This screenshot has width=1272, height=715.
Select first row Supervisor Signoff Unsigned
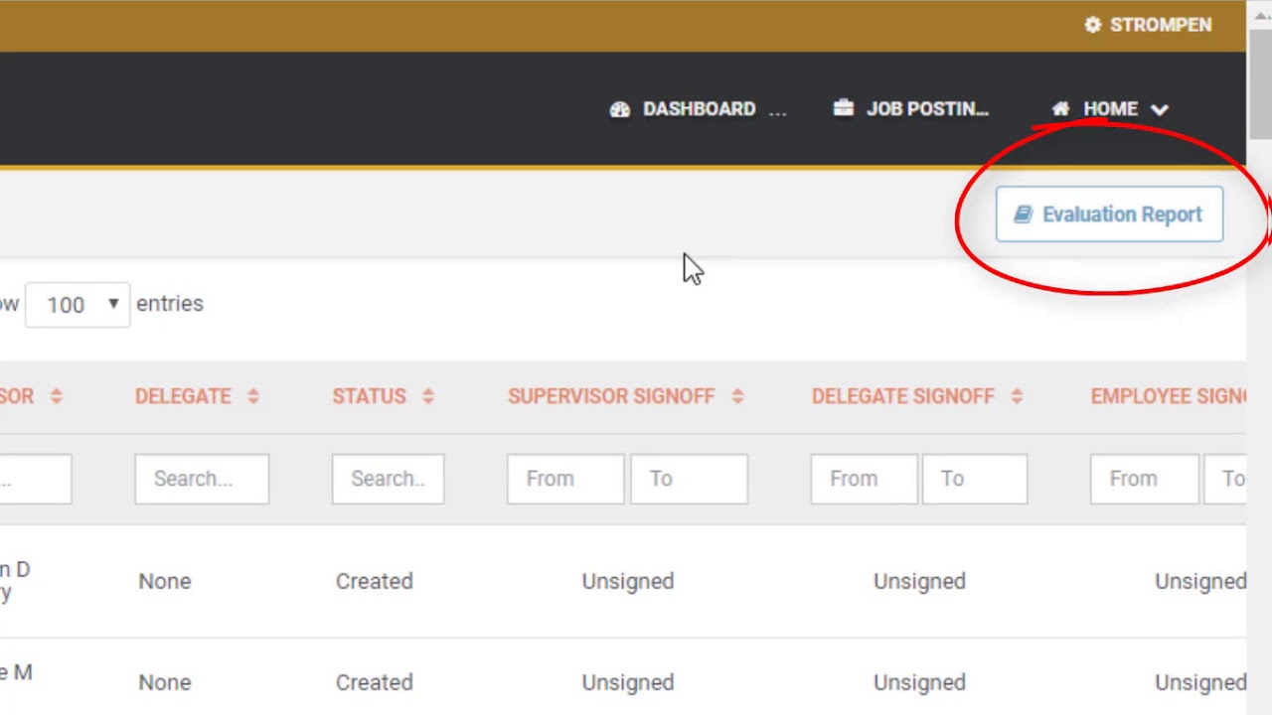[628, 581]
